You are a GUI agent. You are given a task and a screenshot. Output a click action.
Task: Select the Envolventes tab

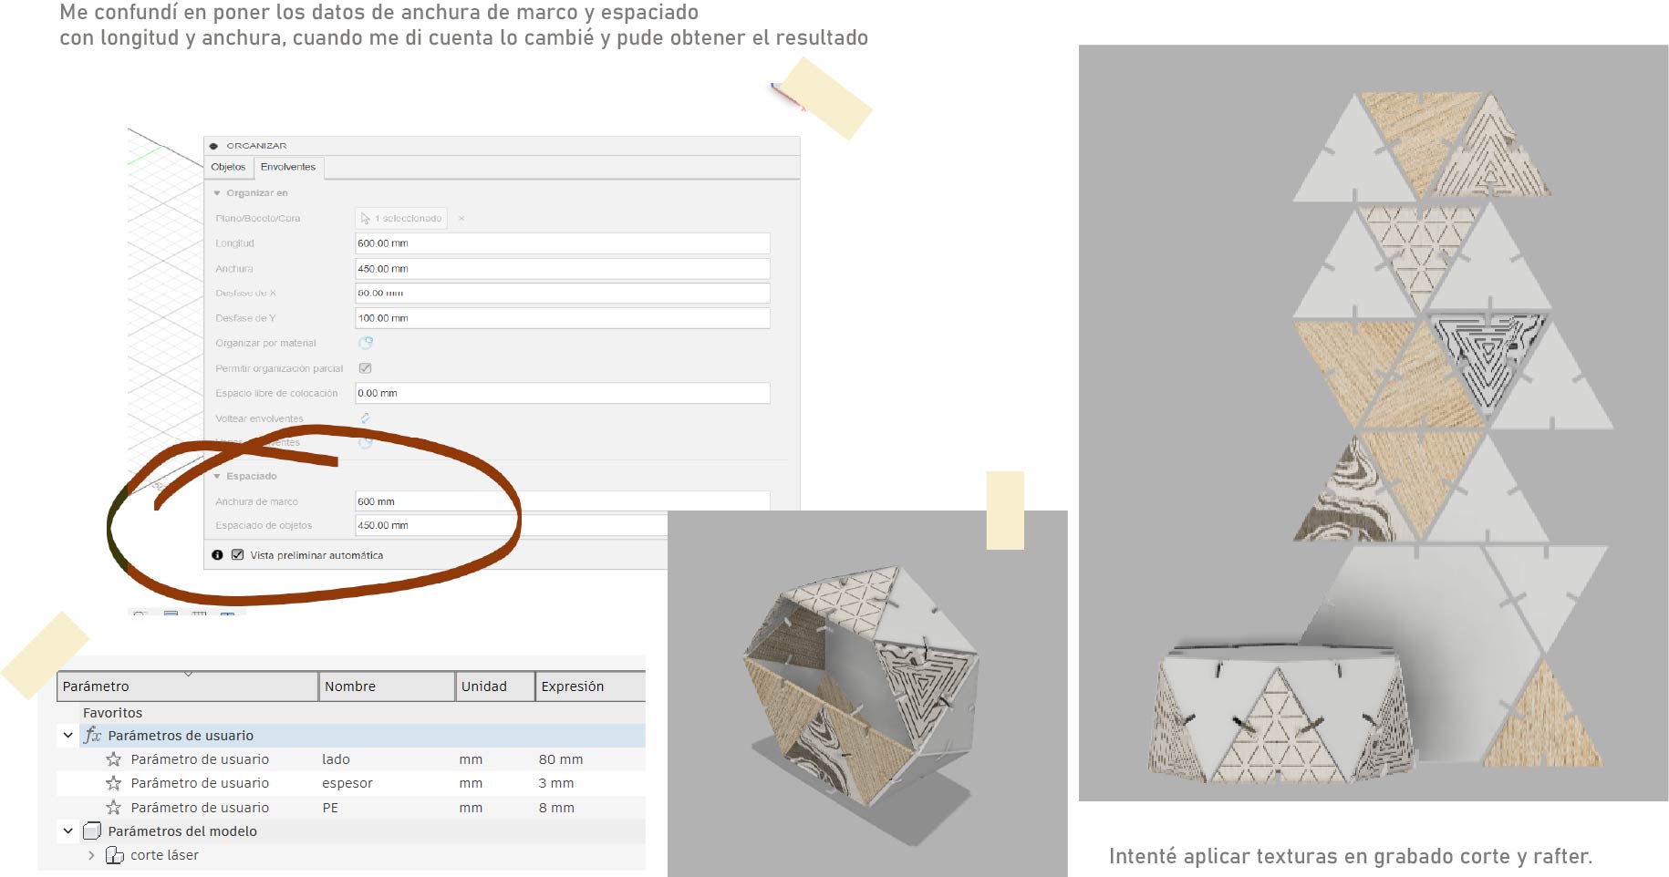pos(287,167)
